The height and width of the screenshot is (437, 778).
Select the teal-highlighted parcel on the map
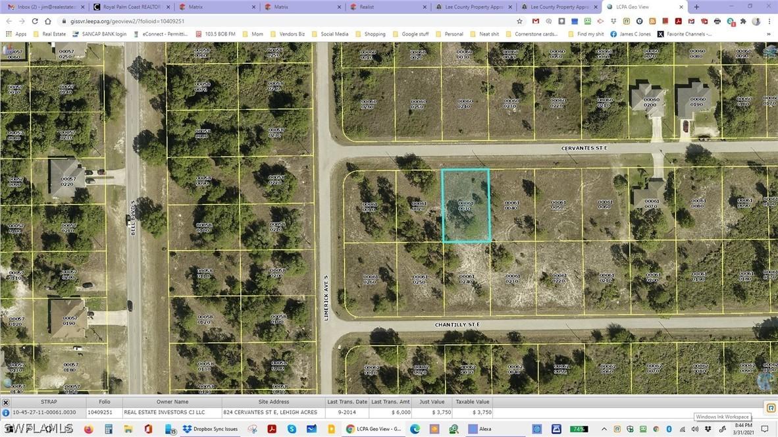pos(466,205)
